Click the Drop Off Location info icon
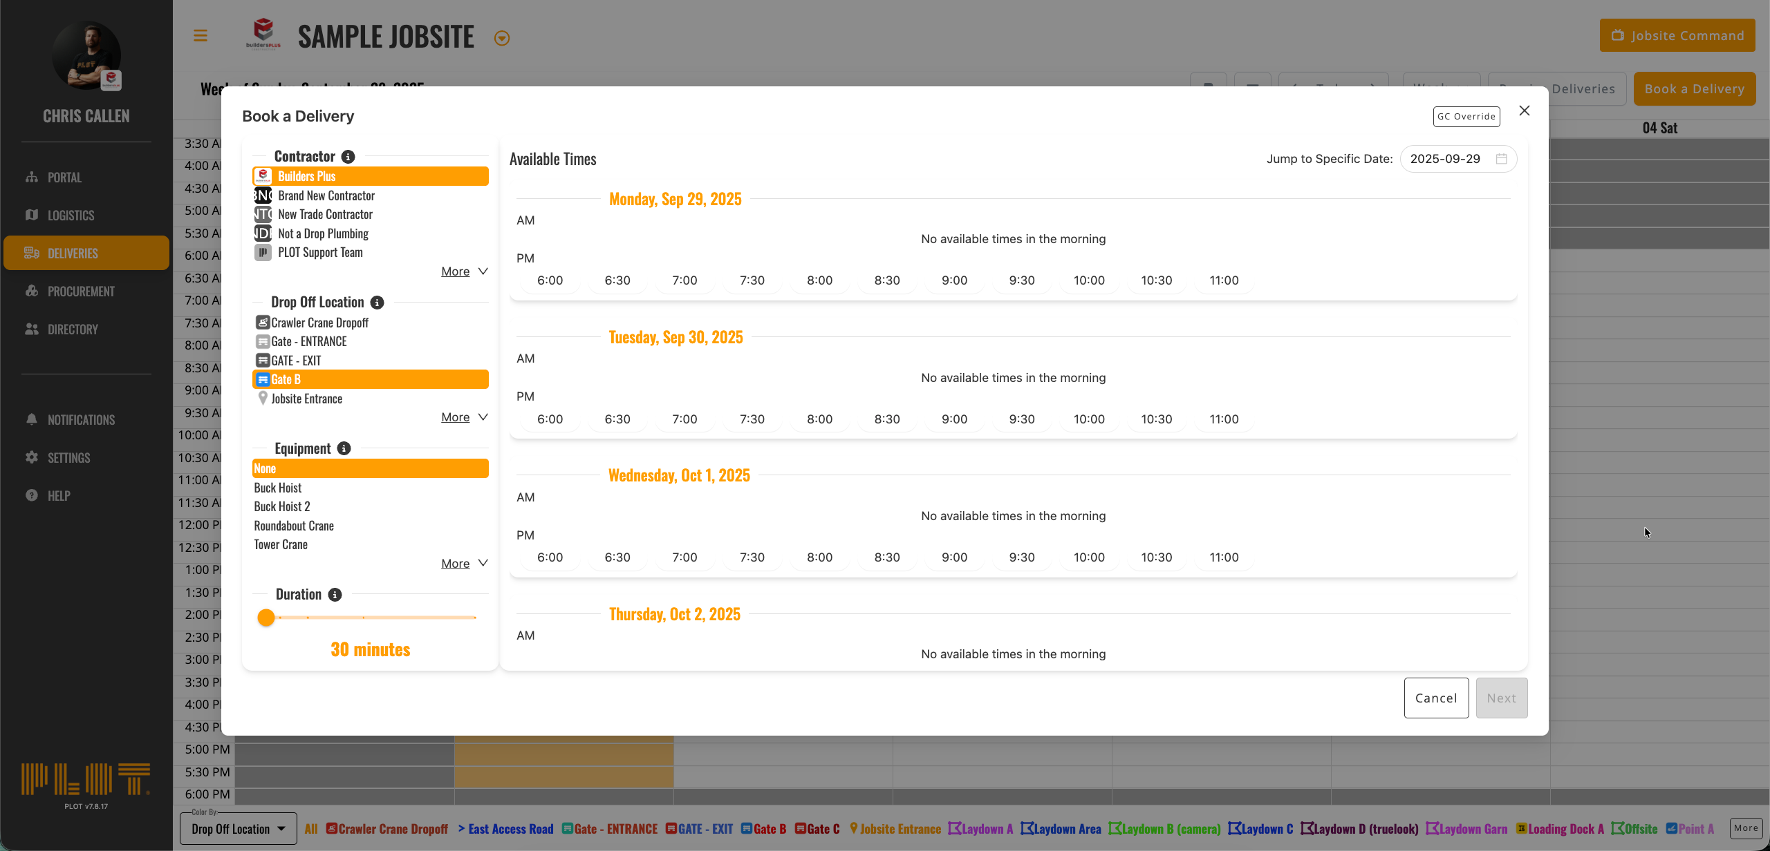The width and height of the screenshot is (1770, 851). pos(377,303)
